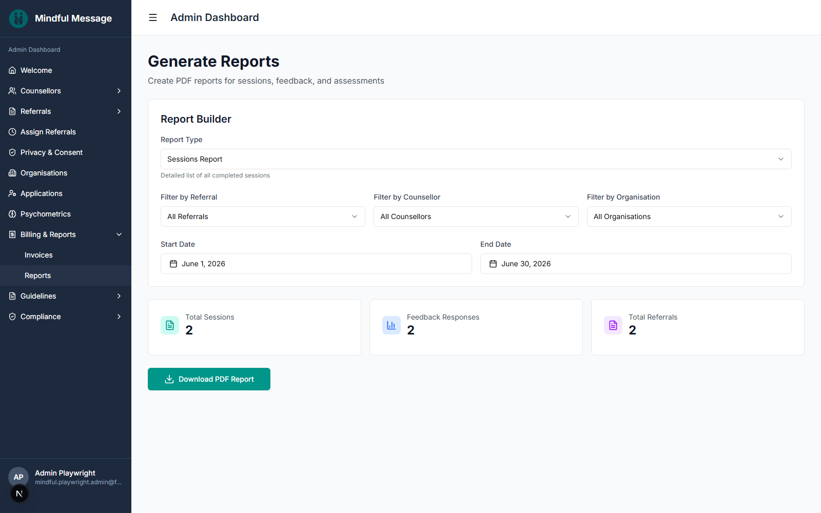Click the Next.js N badge icon

19,494
